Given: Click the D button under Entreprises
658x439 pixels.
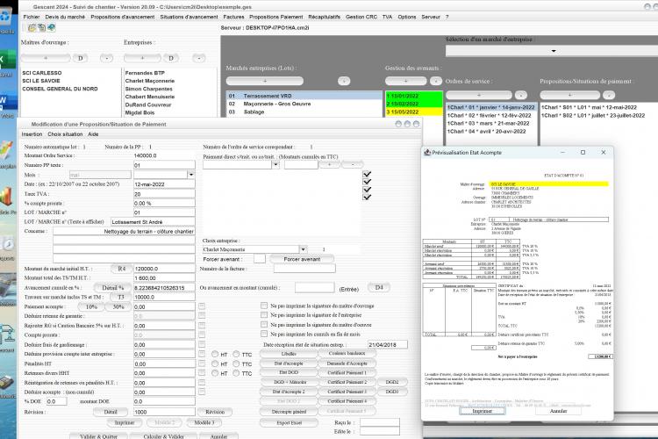Looking at the screenshot, I should (171, 58).
